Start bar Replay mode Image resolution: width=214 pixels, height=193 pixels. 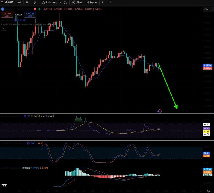click(x=91, y=2)
